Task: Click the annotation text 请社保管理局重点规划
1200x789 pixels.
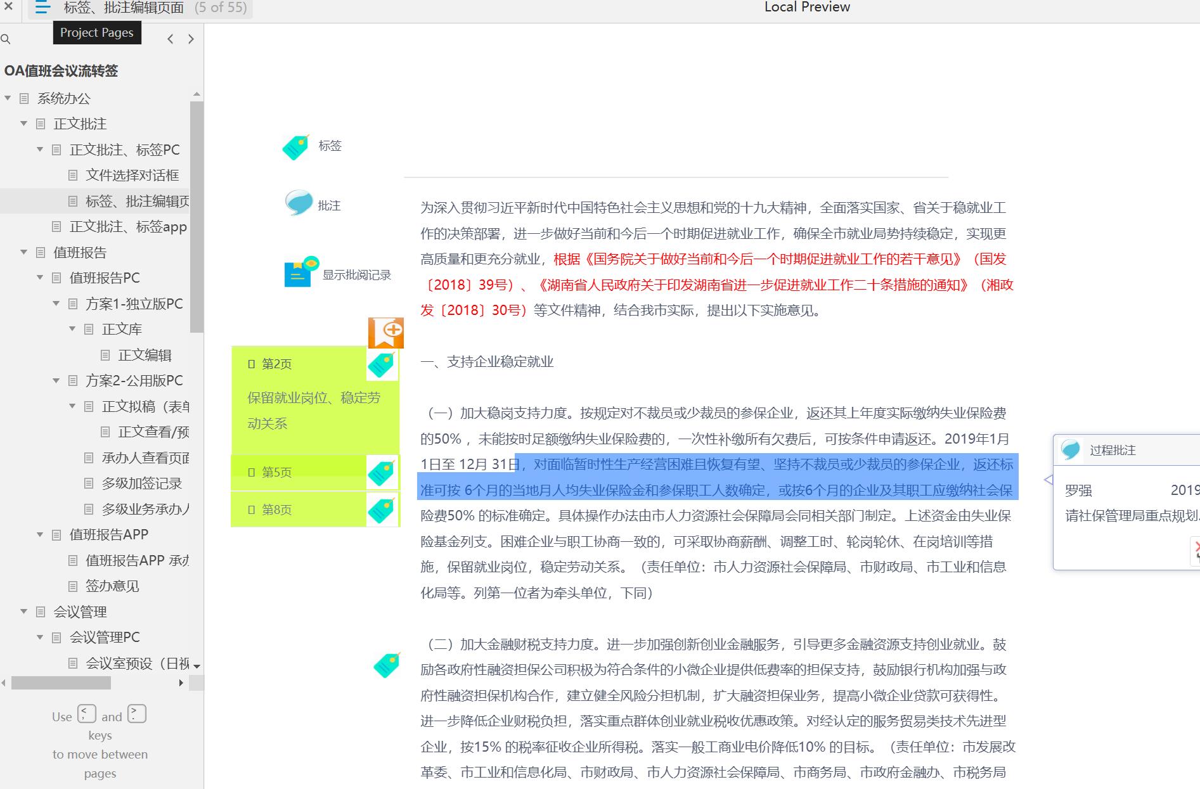Action: pyautogui.click(x=1132, y=515)
